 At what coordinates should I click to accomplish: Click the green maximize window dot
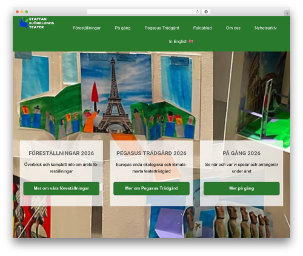tap(27, 11)
